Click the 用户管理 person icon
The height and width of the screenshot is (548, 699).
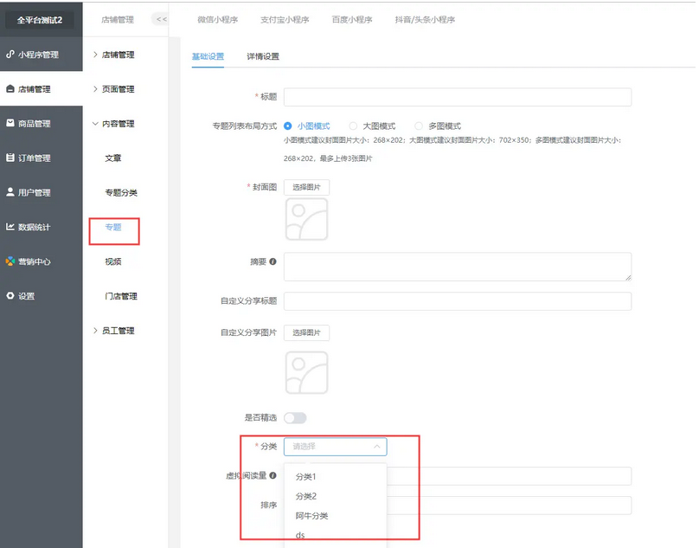click(10, 192)
